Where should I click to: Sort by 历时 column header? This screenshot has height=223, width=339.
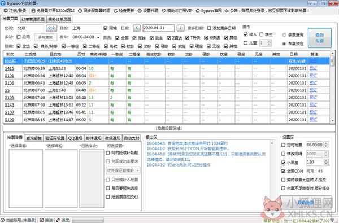coord(81,54)
